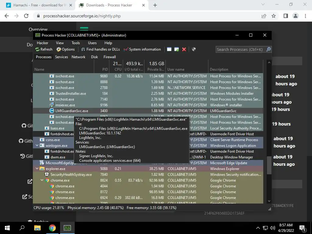Click the network tray icon
312x234 pixels.
click(x=265, y=228)
